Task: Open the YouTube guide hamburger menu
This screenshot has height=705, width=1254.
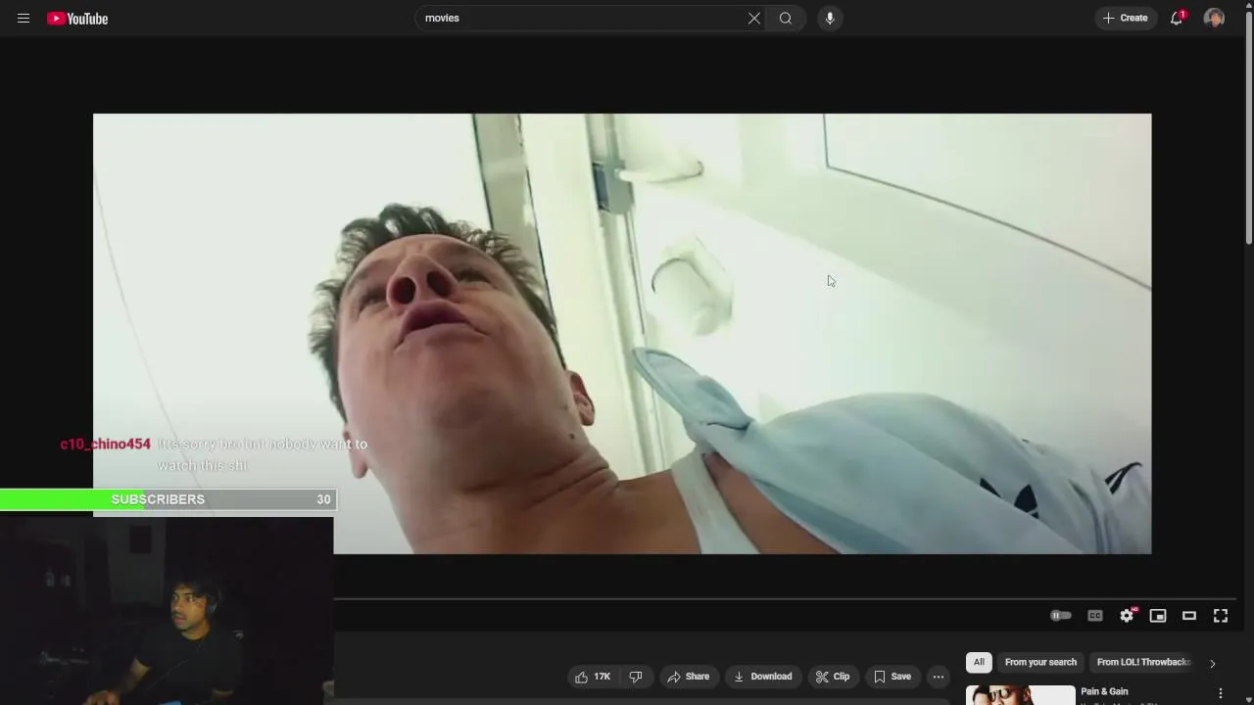Action: [24, 19]
